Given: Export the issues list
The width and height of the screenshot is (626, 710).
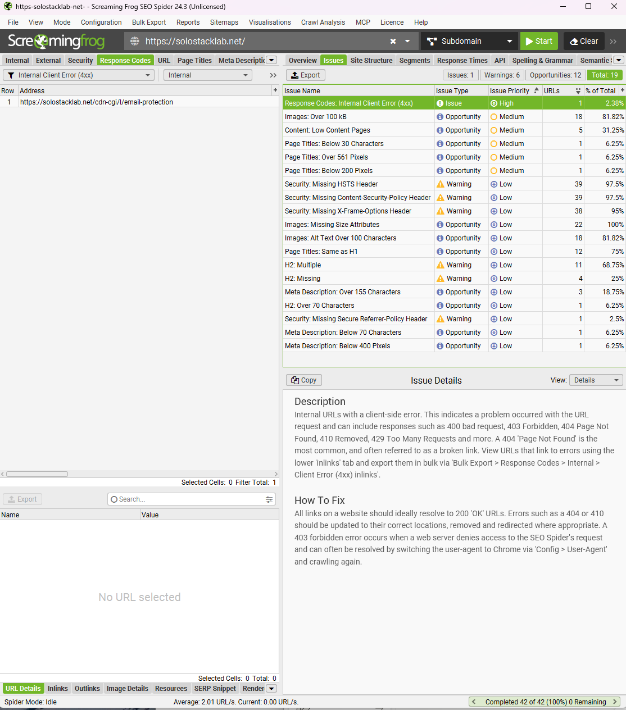Looking at the screenshot, I should click(306, 75).
